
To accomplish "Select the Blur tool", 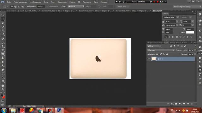I will (x=3, y=62).
